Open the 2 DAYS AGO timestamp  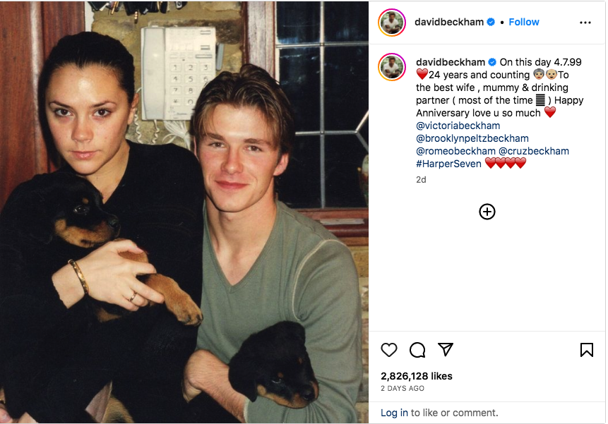click(x=403, y=389)
